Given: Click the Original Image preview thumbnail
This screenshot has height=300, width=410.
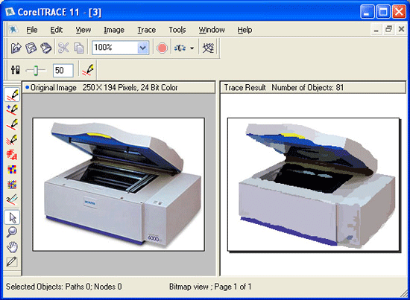Looking at the screenshot, I should tap(119, 185).
